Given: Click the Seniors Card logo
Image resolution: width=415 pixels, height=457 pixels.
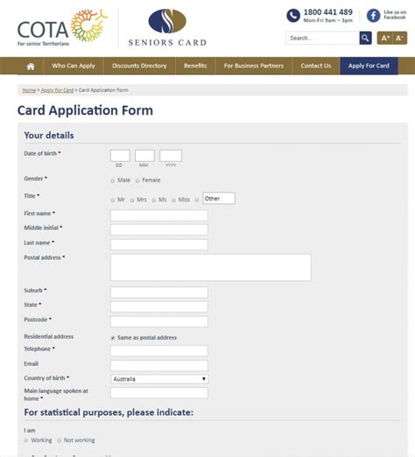Looking at the screenshot, I should tap(167, 28).
